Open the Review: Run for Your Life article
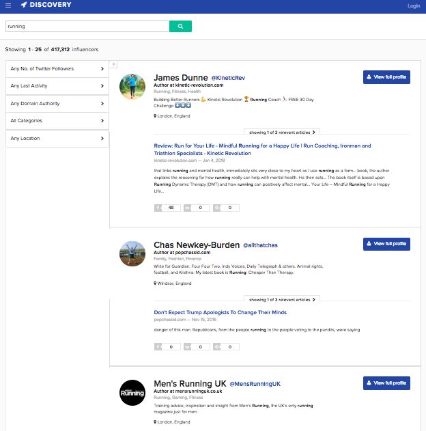 point(262,150)
